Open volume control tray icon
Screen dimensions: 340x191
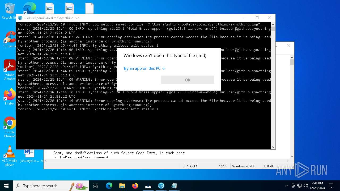pyautogui.click(x=306, y=186)
